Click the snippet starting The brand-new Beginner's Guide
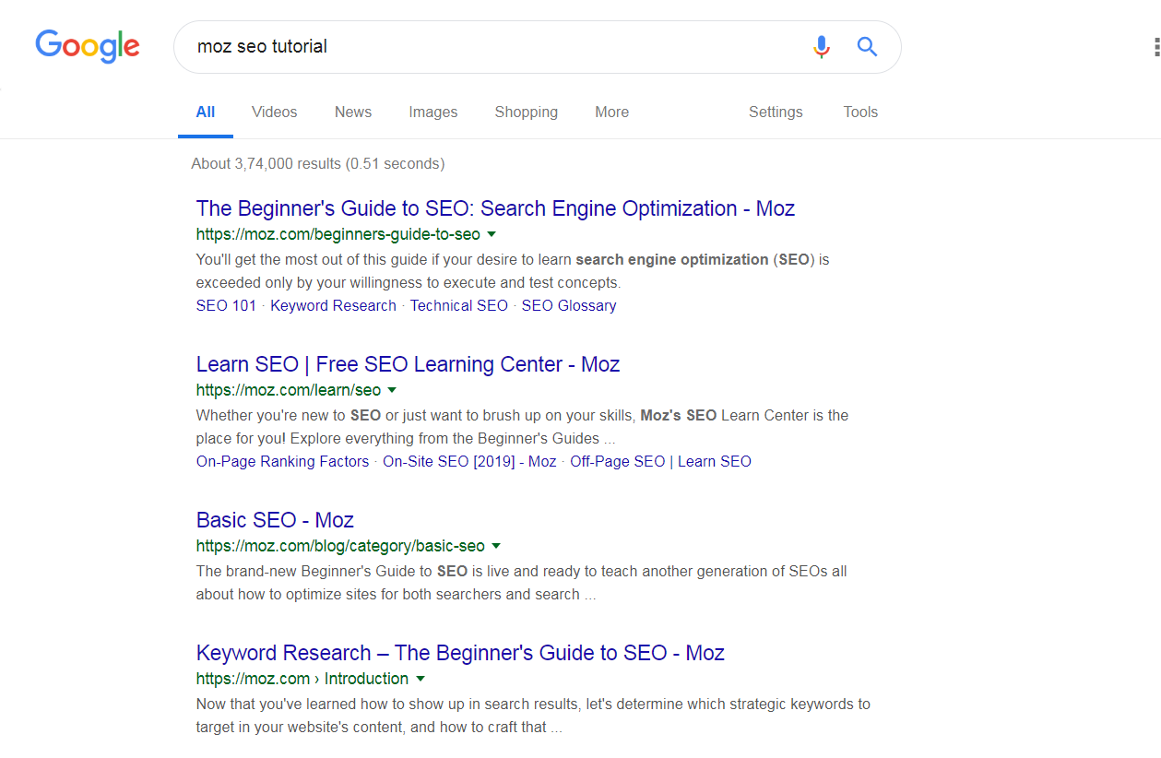1161x758 pixels. tap(521, 583)
